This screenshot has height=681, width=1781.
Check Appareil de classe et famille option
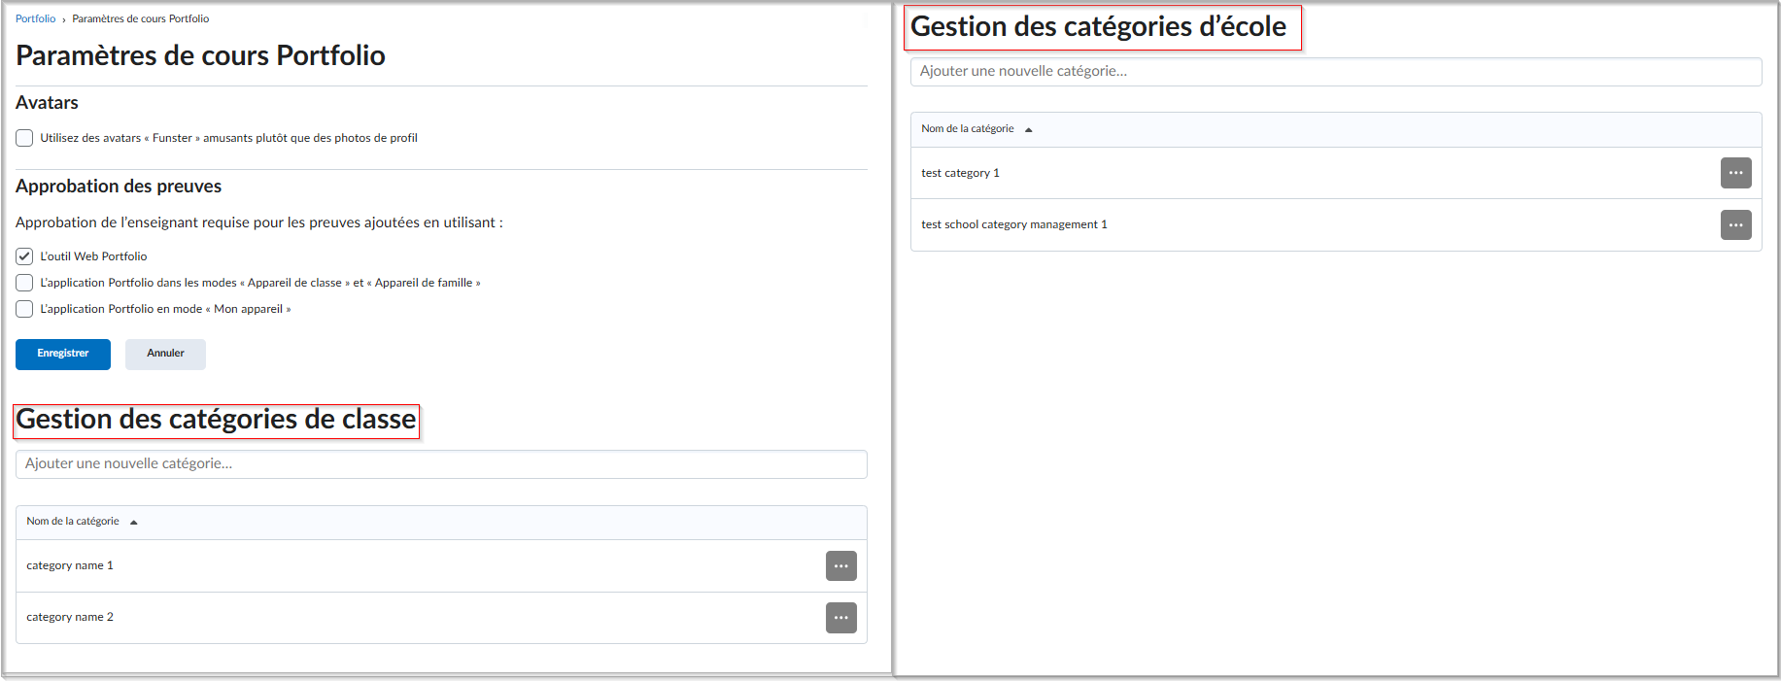point(24,283)
